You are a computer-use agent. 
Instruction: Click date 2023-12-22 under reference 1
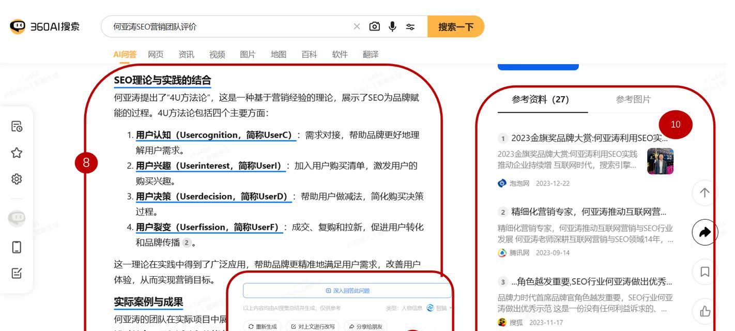tap(553, 184)
